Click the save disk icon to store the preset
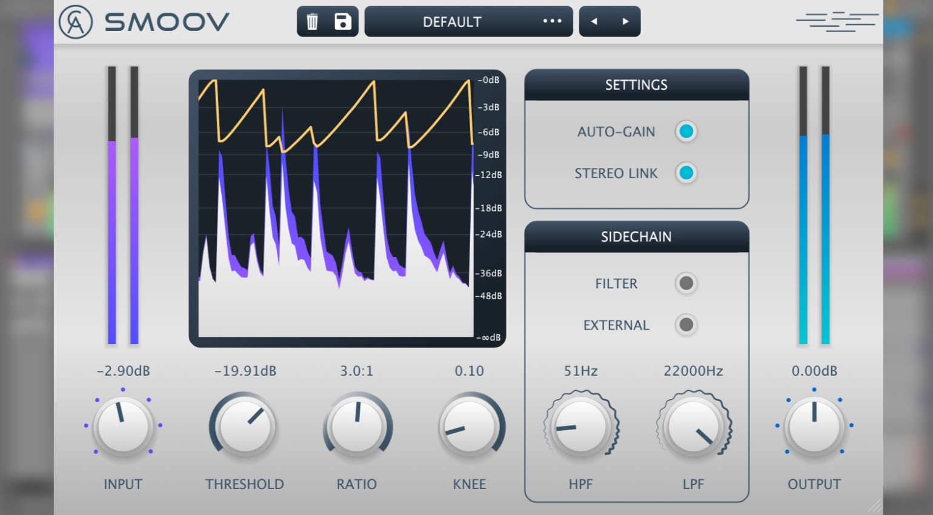The width and height of the screenshot is (933, 515). click(x=342, y=21)
